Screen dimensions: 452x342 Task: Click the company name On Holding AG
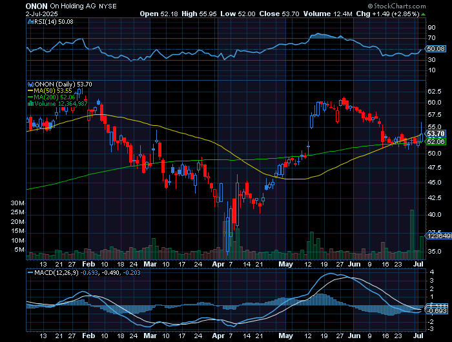73,6
